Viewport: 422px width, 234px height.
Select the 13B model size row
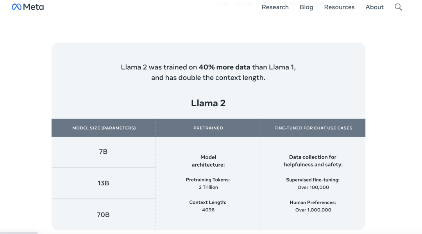coord(103,183)
